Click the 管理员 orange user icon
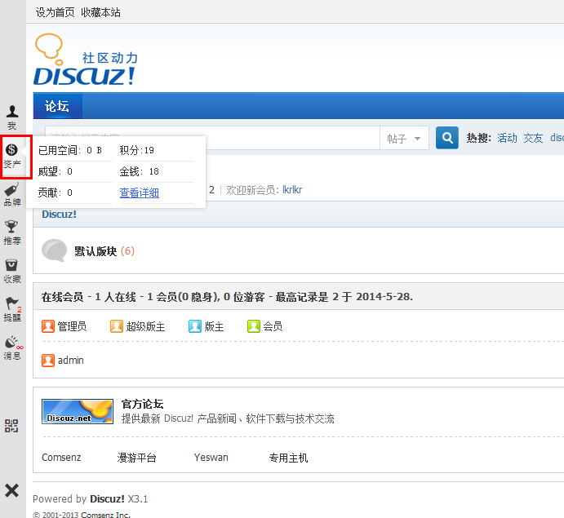The height and width of the screenshot is (518, 564). tap(48, 326)
